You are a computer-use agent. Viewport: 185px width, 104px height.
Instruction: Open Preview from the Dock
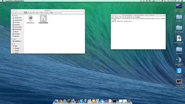(73, 101)
